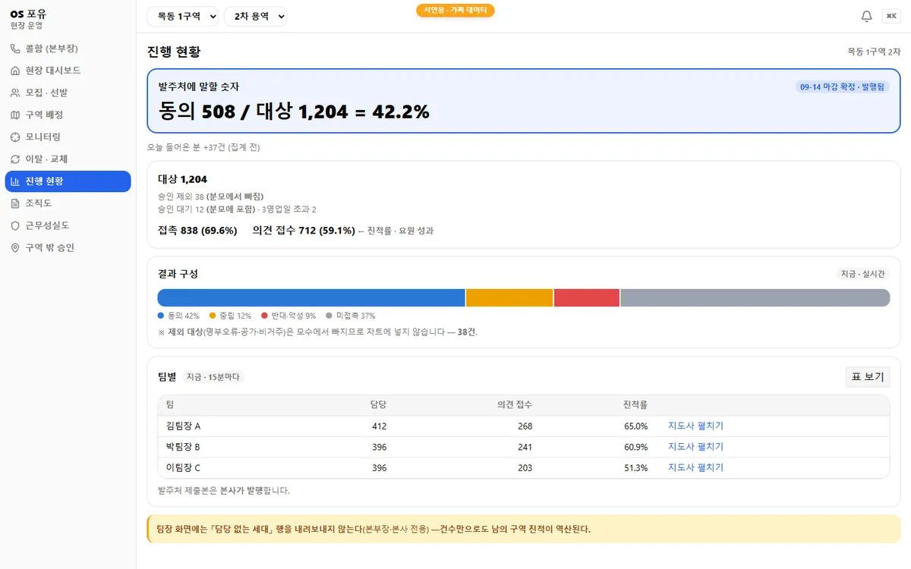Image resolution: width=911 pixels, height=569 pixels.
Task: Click the 동의 42% legend entry
Action: [178, 316]
